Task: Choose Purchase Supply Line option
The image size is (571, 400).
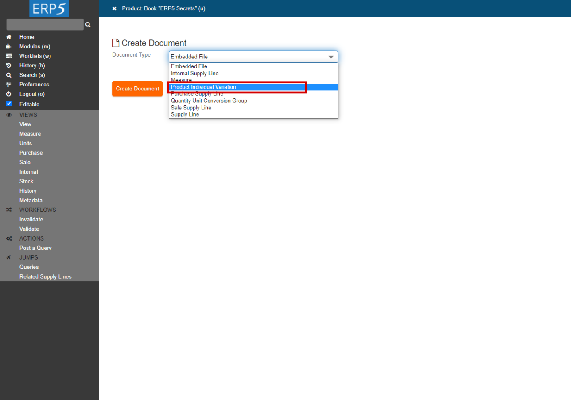Action: point(253,94)
